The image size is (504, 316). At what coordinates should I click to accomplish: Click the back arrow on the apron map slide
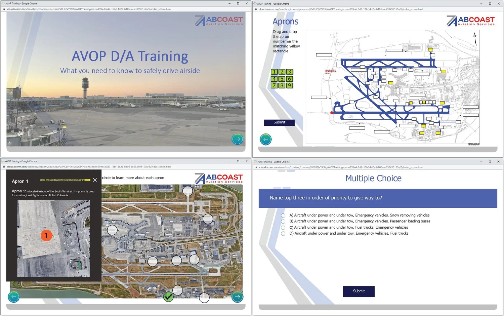pyautogui.click(x=13, y=297)
